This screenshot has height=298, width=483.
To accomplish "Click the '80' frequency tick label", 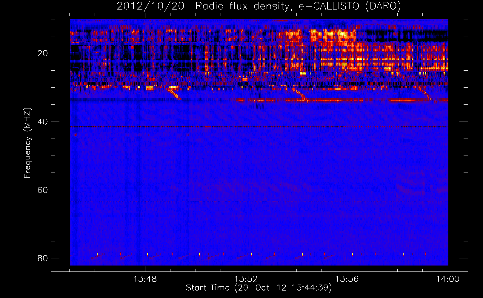I will click(43, 258).
